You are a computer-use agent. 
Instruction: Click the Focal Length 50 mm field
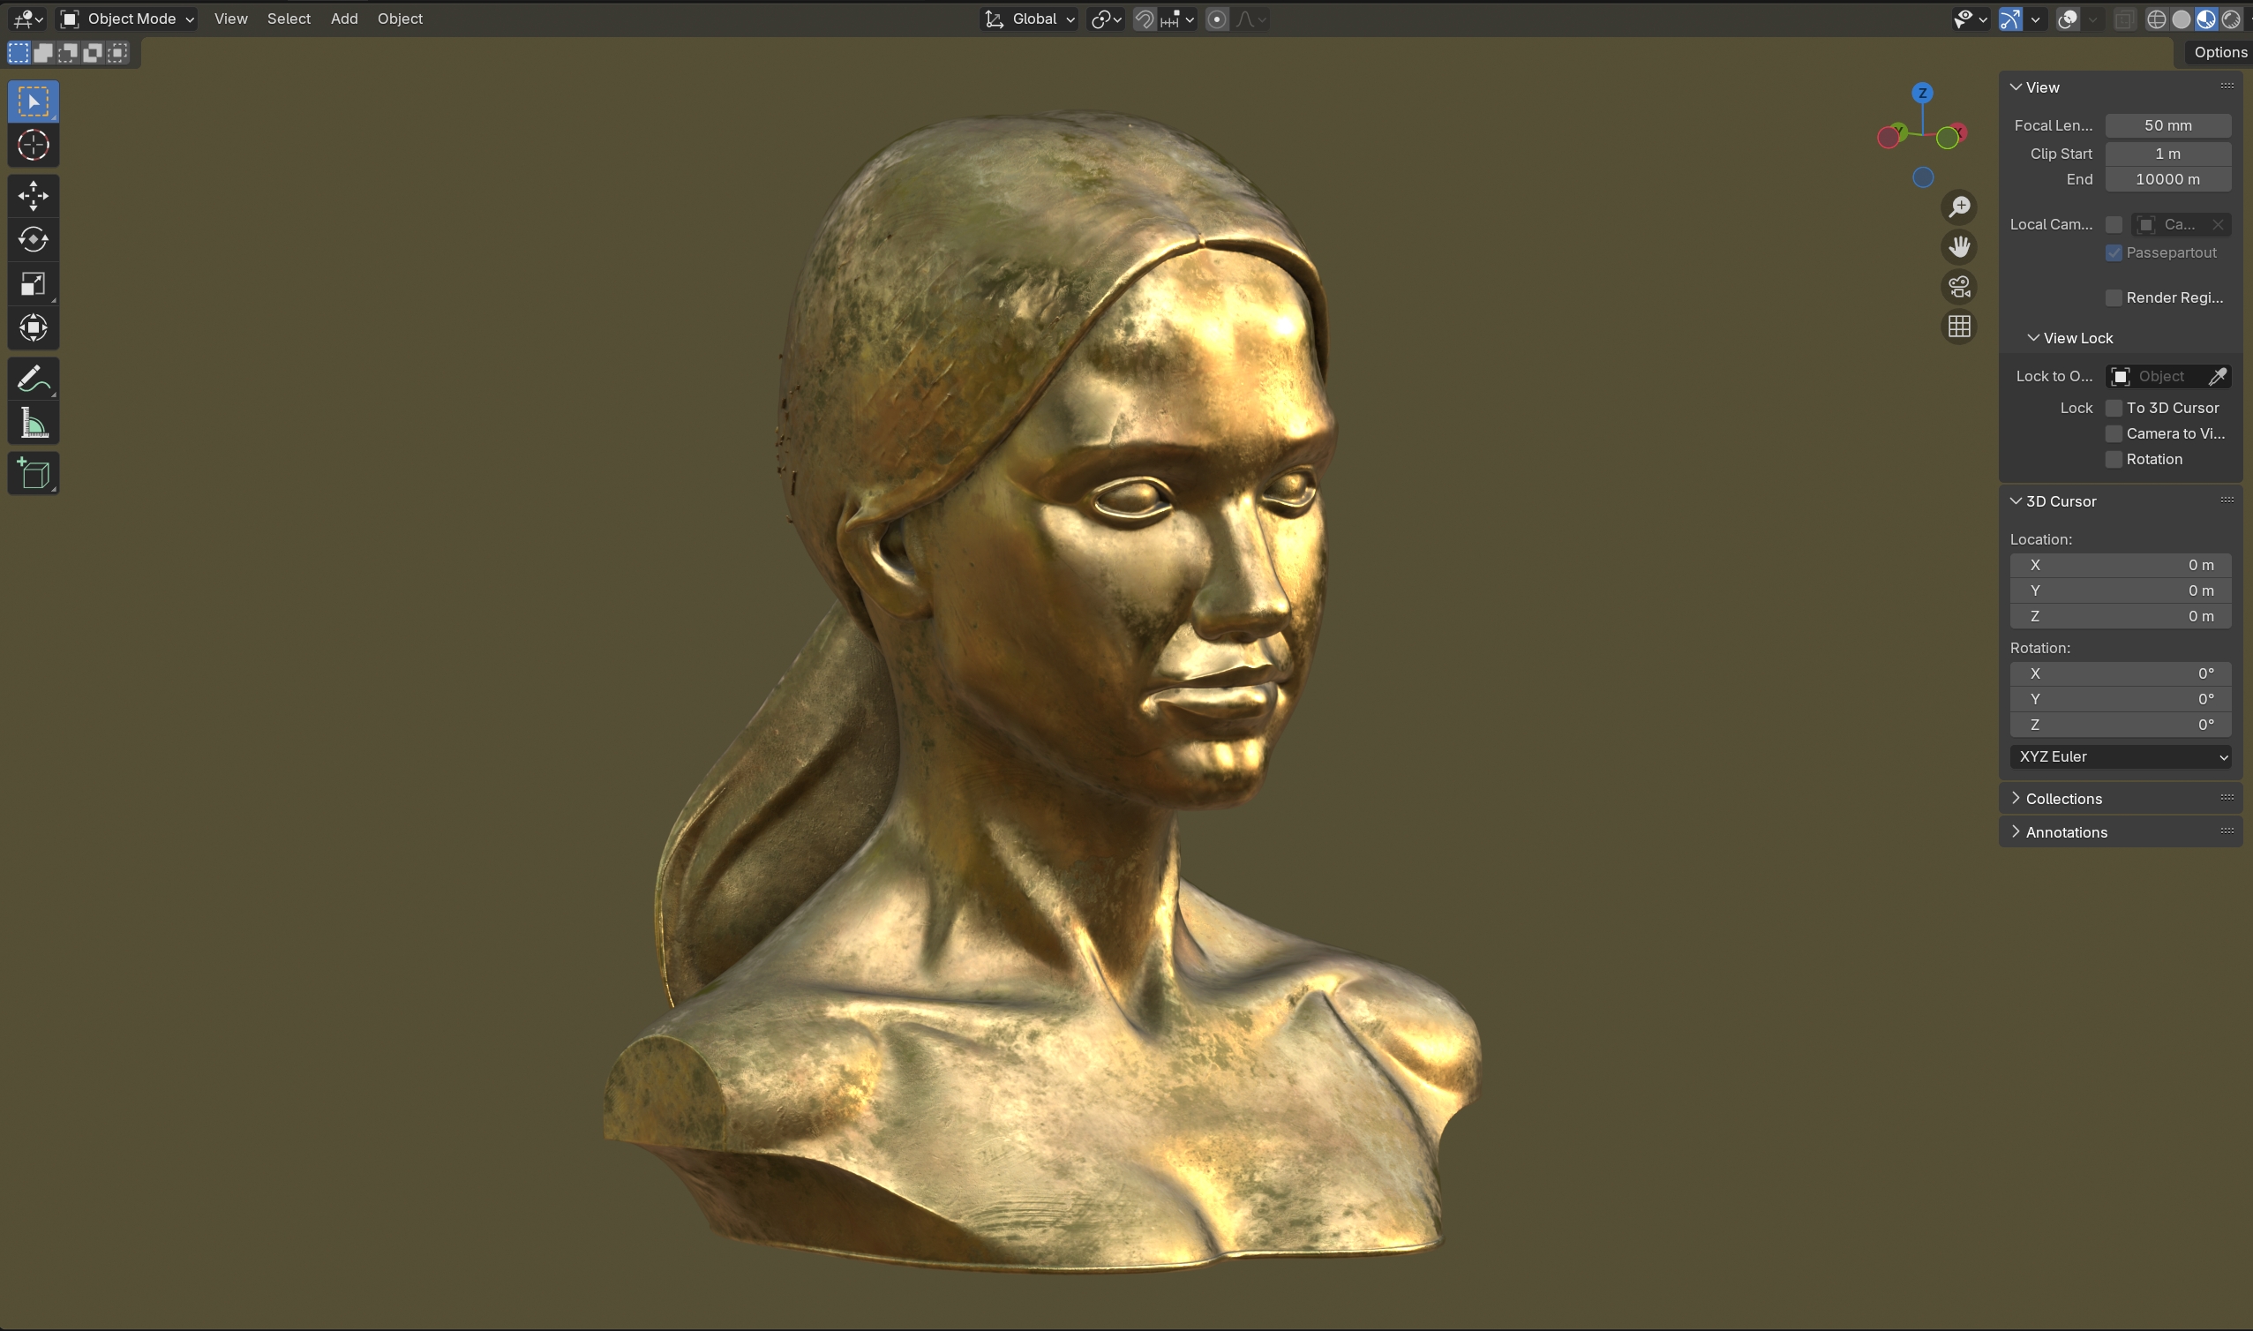pos(2167,125)
